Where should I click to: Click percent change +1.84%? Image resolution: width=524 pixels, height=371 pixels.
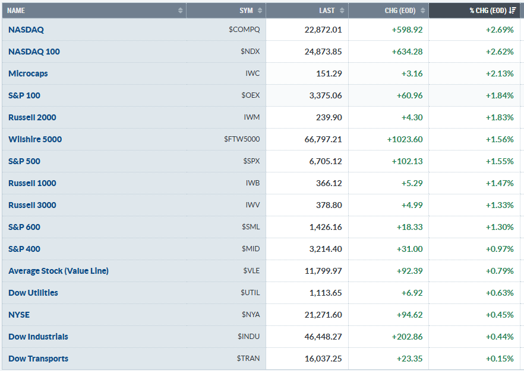(x=500, y=95)
